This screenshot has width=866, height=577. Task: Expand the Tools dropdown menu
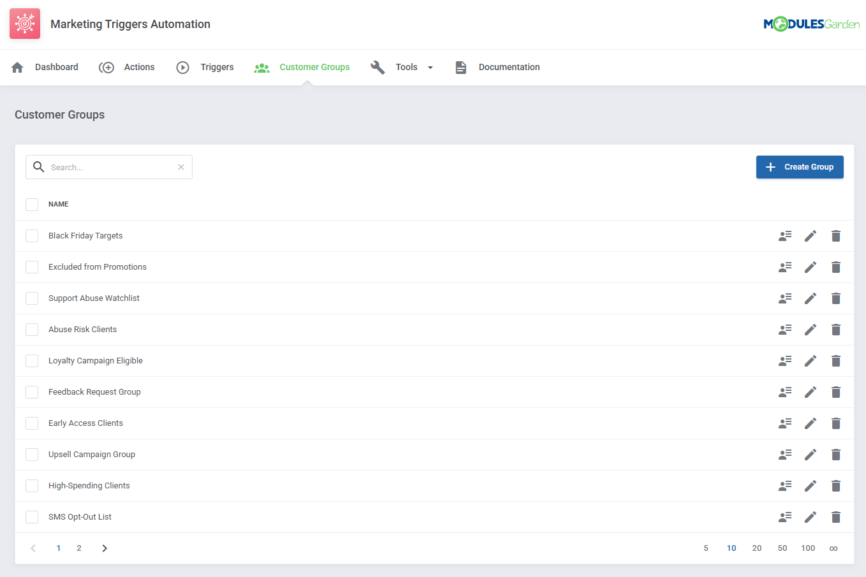tap(430, 67)
